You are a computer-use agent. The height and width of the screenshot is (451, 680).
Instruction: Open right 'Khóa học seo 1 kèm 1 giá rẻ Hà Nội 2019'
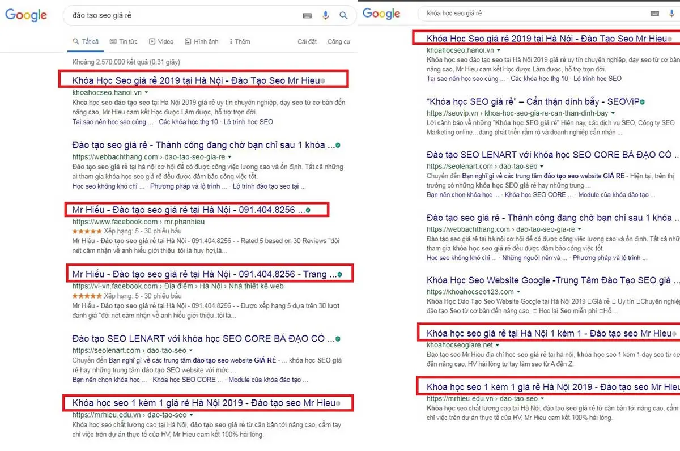552,387
